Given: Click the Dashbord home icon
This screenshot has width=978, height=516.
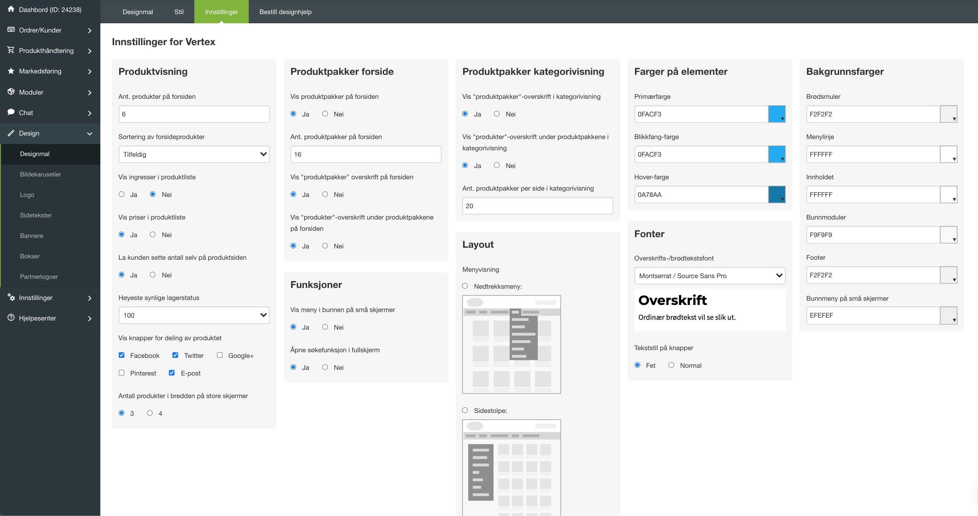Looking at the screenshot, I should pyautogui.click(x=11, y=9).
